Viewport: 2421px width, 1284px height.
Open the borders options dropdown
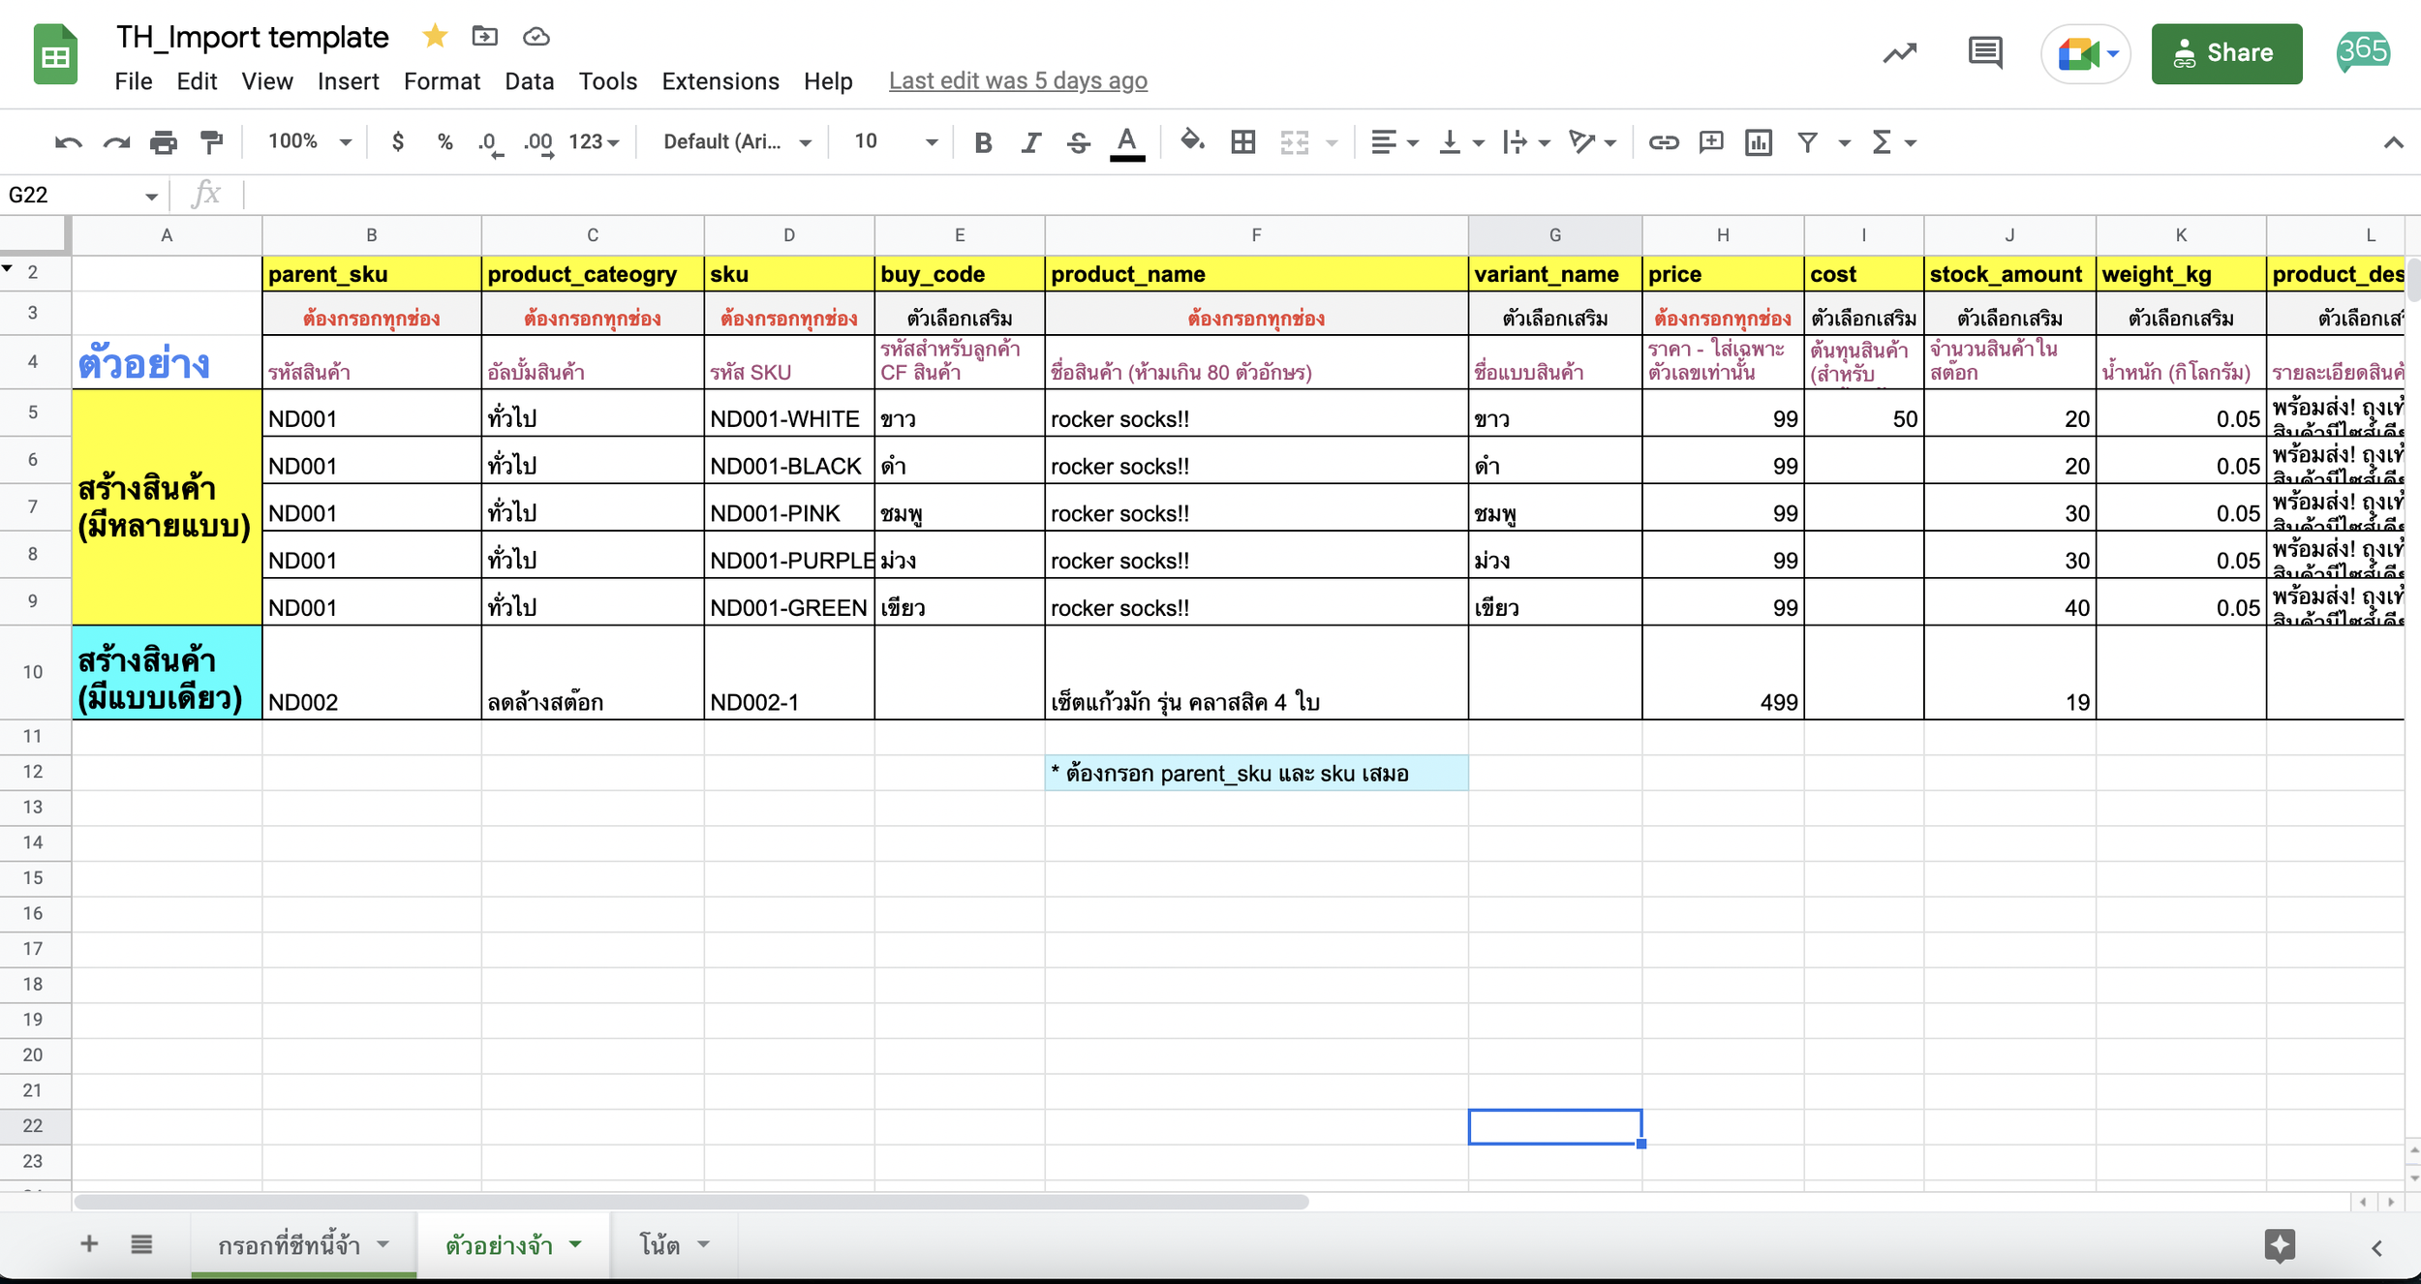point(1242,141)
